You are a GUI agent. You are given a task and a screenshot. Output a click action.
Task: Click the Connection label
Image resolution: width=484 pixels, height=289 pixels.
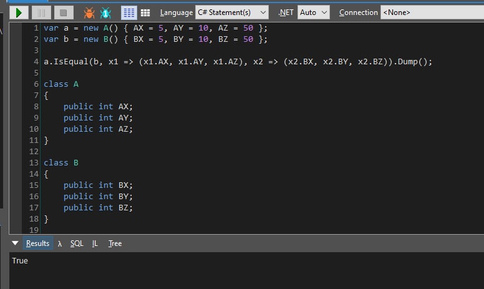pos(359,12)
